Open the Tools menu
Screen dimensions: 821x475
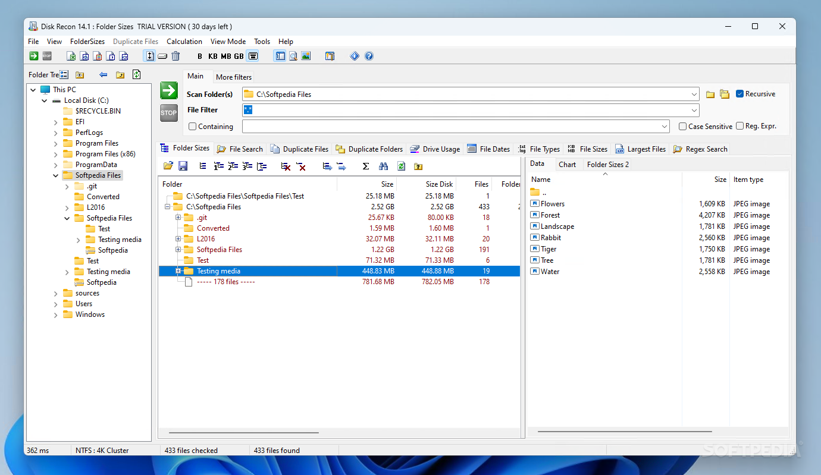[x=262, y=42]
